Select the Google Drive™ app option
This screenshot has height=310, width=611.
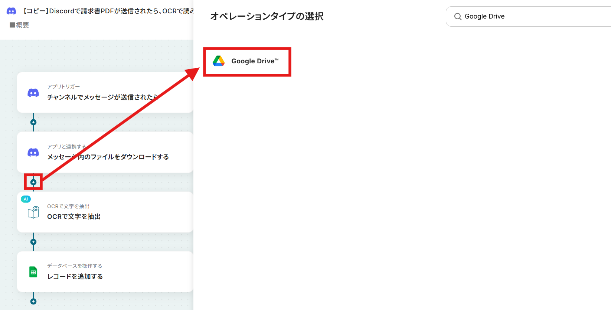point(247,61)
